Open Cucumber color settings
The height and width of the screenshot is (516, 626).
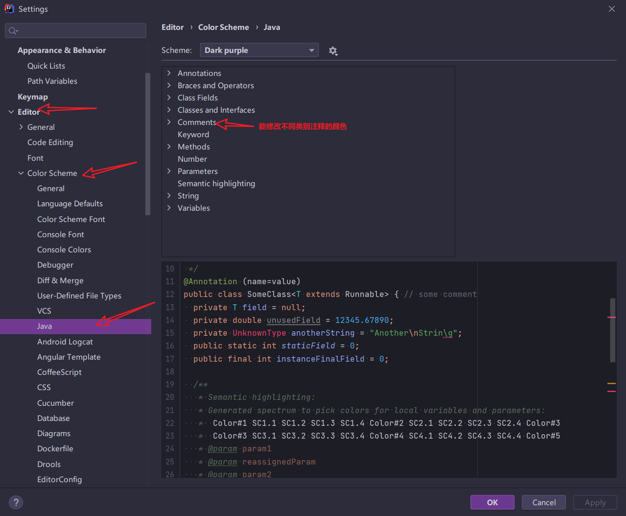55,403
